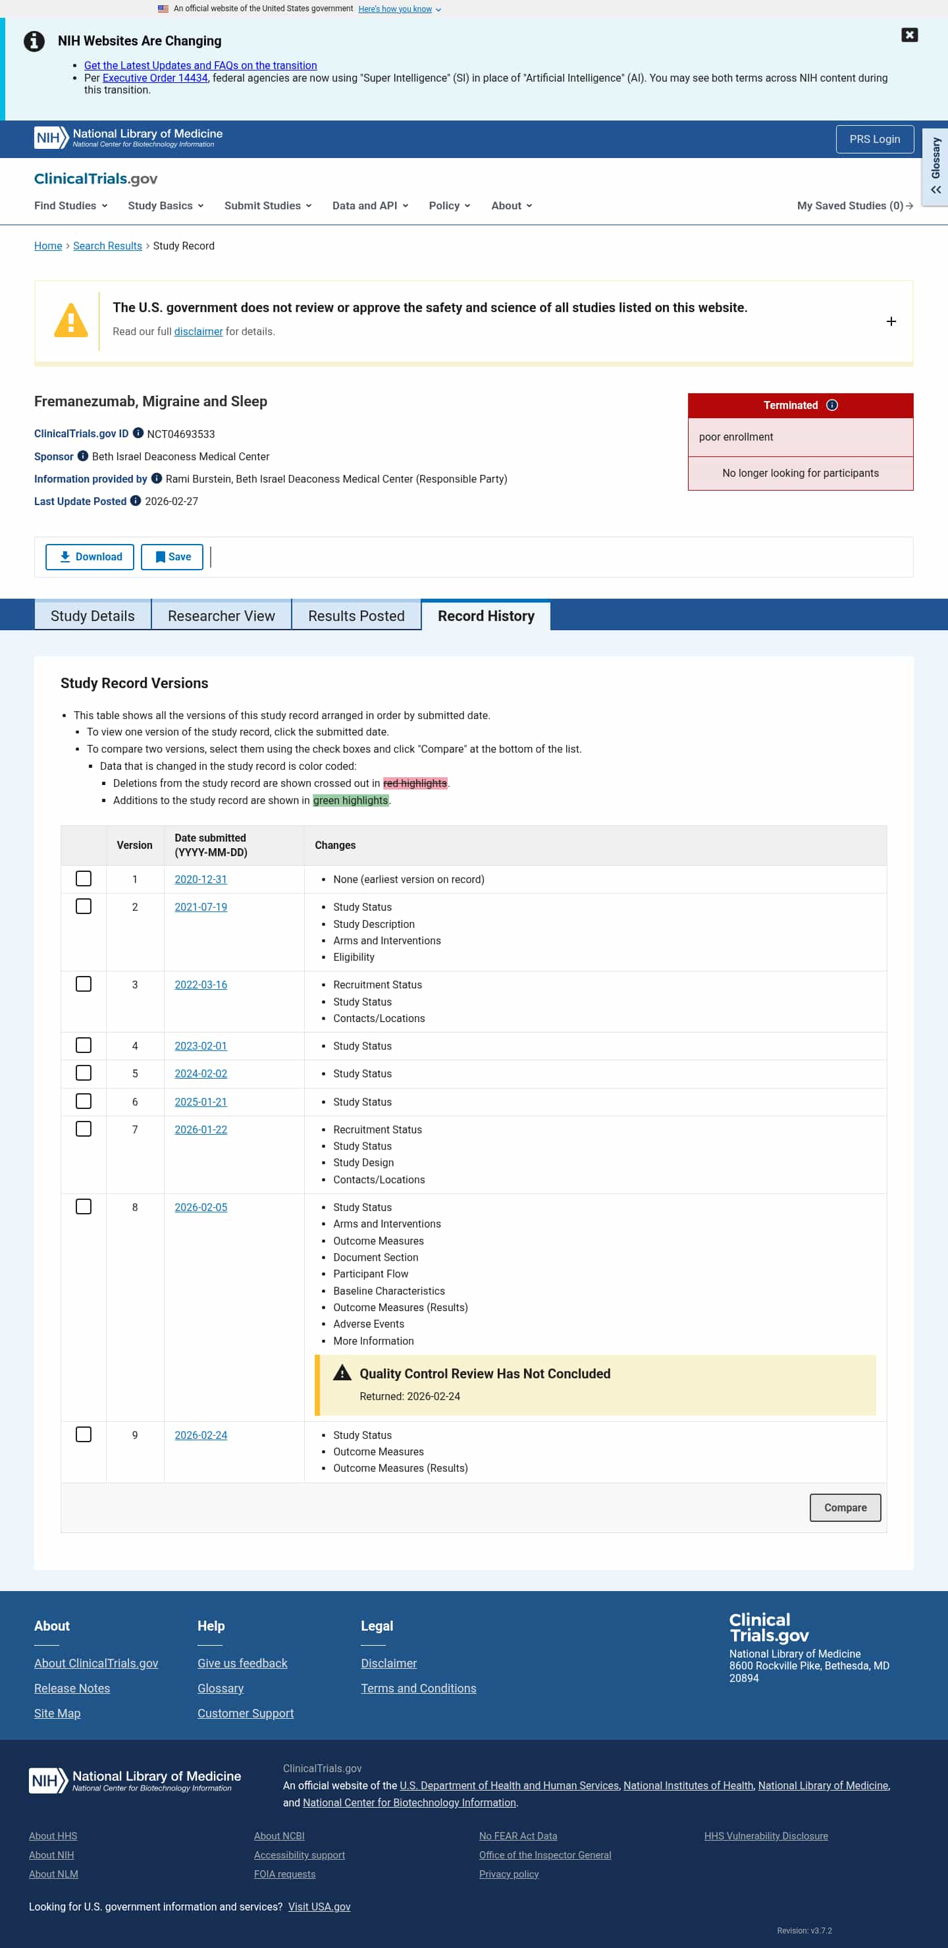Click the Download button

(x=90, y=557)
